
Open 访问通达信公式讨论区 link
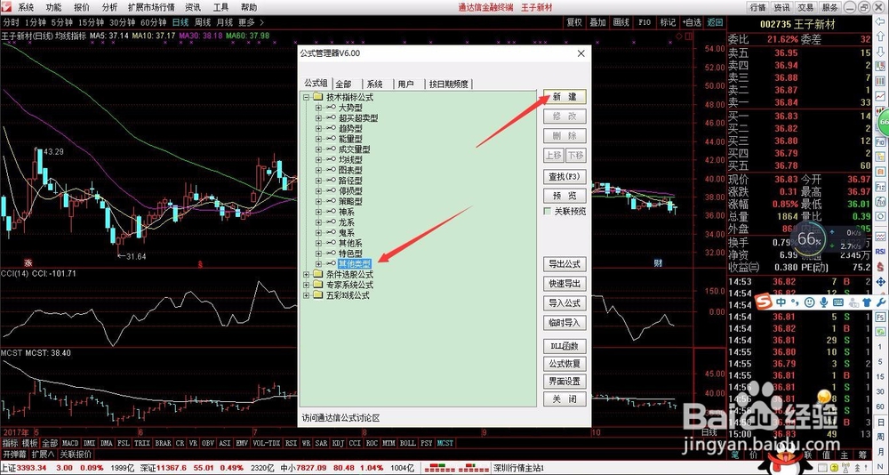341,418
